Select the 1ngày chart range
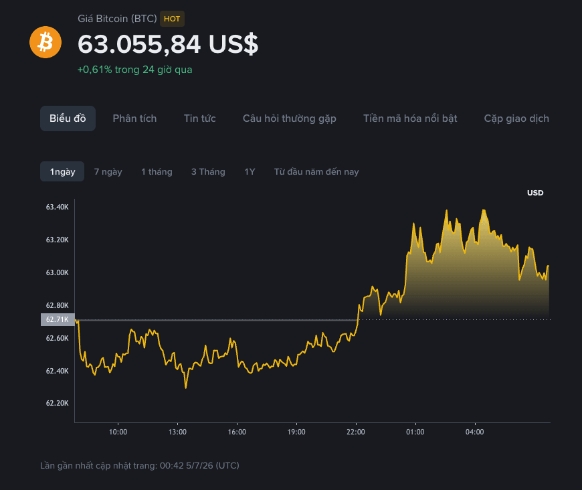The height and width of the screenshot is (490, 582). [x=62, y=171]
